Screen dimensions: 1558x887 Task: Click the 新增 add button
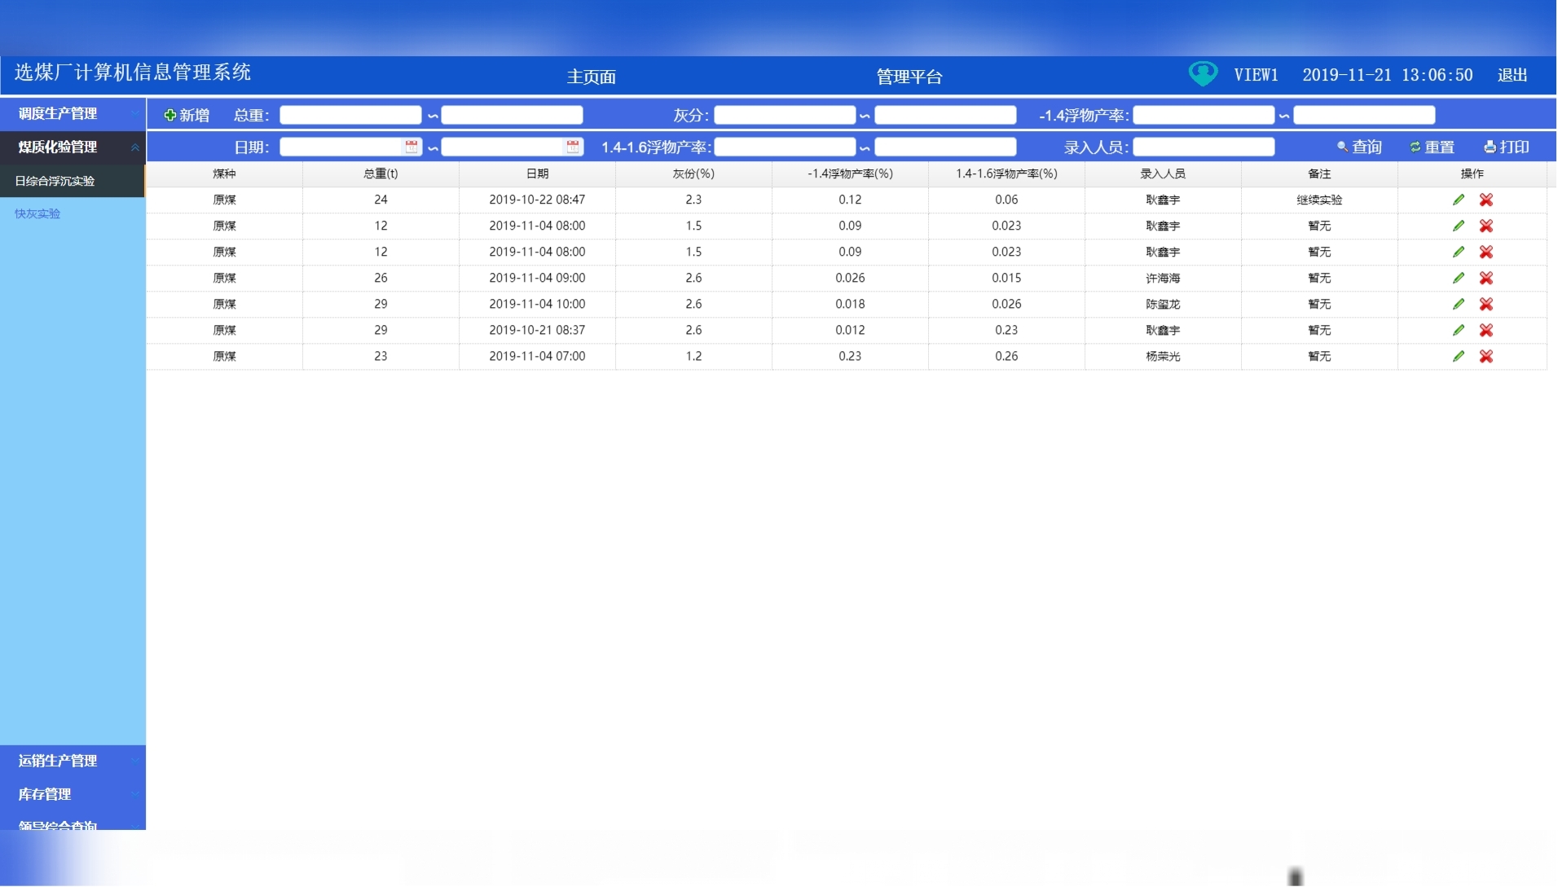(187, 116)
